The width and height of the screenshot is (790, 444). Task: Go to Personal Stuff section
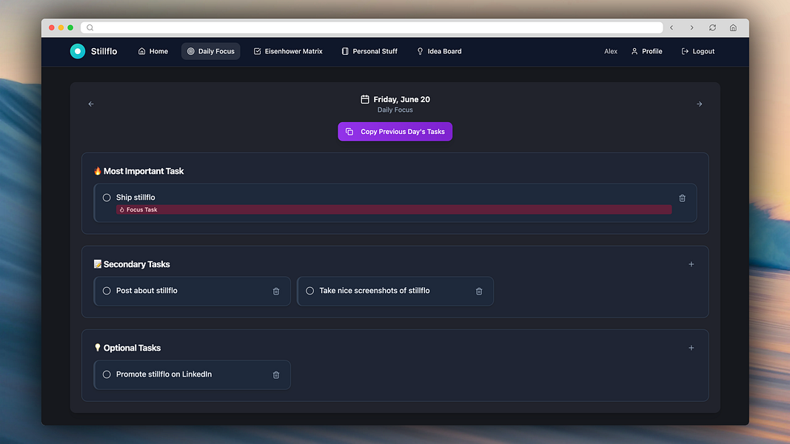[369, 51]
